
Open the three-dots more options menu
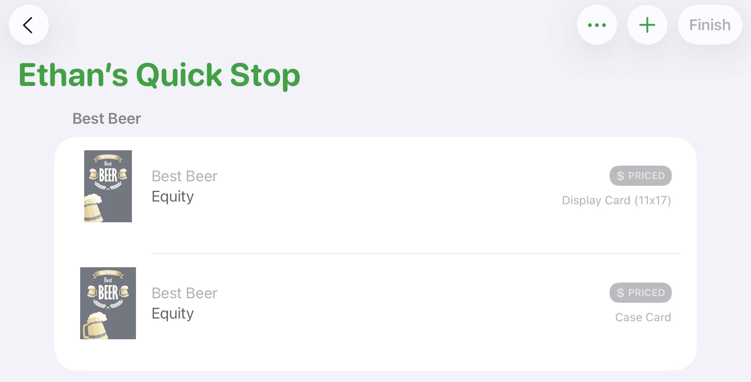597,25
